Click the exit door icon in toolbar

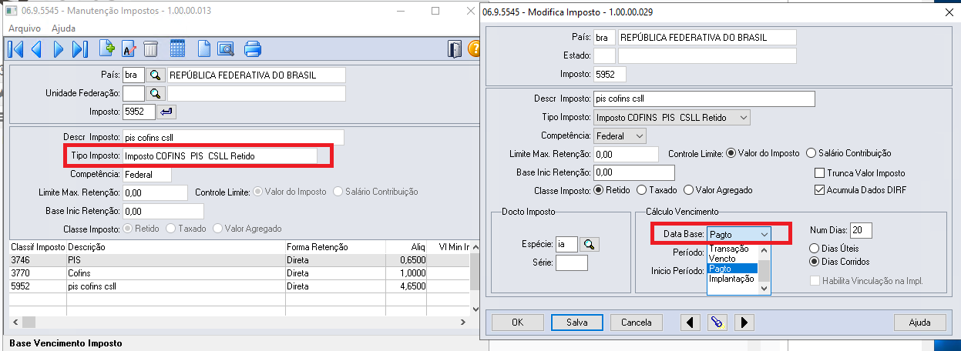[455, 50]
